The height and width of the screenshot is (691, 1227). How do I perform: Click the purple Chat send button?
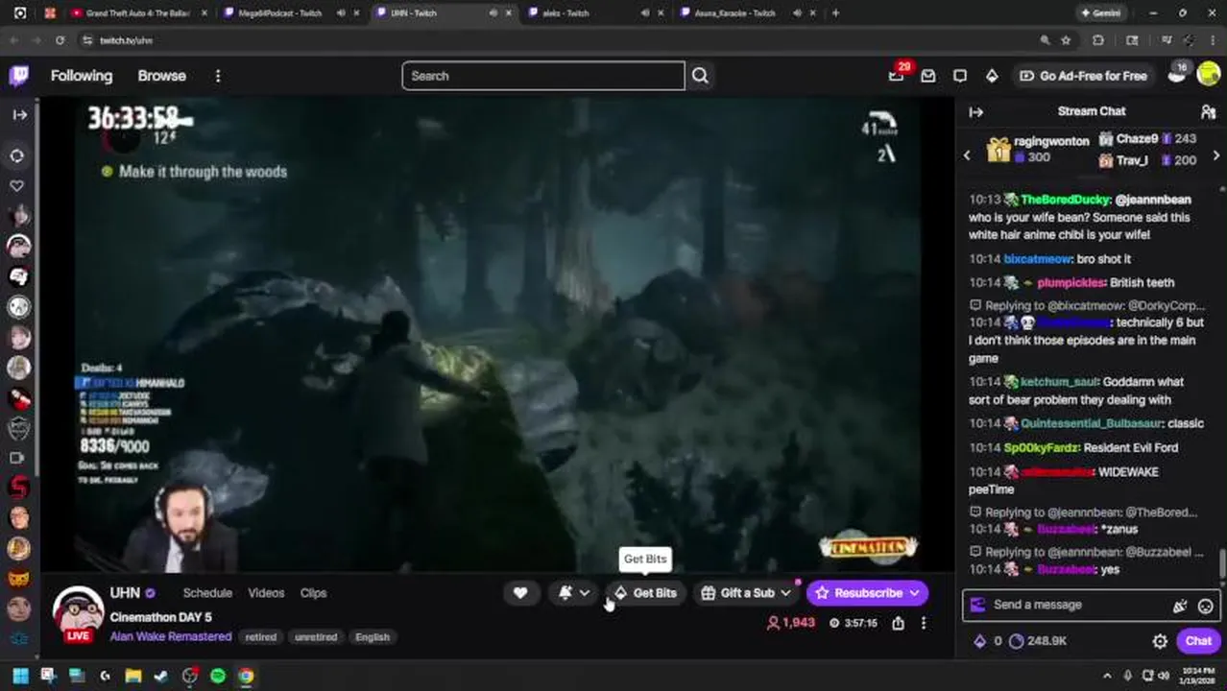click(1198, 641)
